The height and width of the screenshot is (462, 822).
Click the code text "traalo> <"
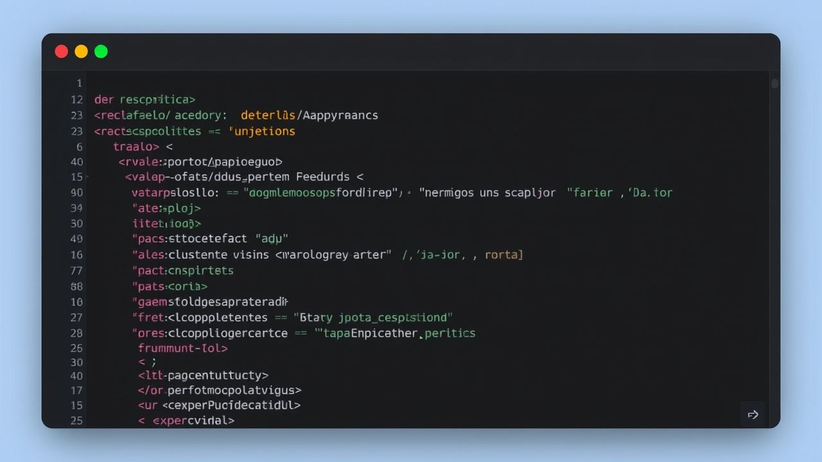(x=143, y=146)
